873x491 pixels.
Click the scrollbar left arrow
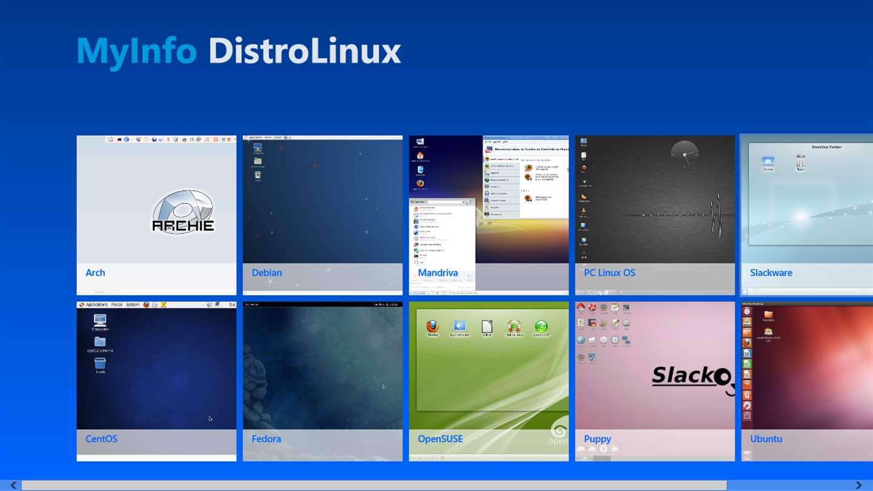coord(13,485)
